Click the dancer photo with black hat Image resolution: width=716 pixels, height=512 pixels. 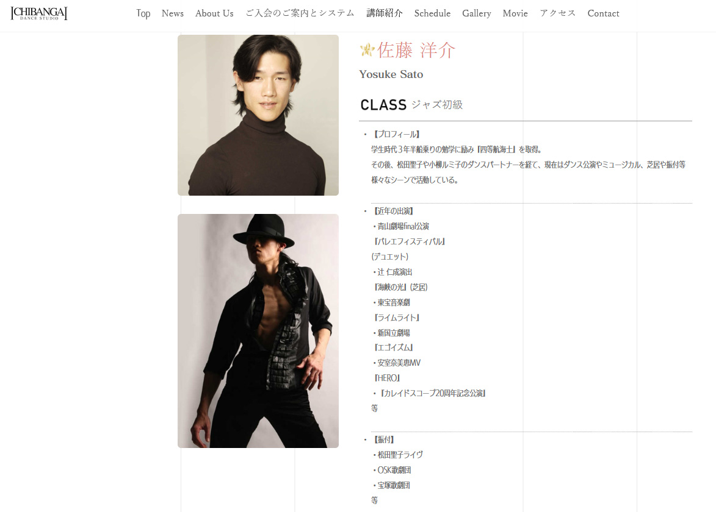(258, 330)
